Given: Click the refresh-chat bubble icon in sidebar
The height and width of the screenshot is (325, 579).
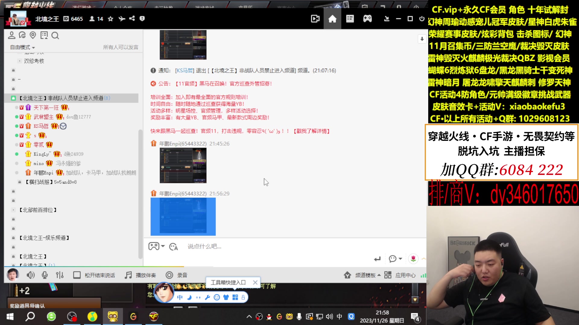Looking at the screenshot, I should click(x=22, y=35).
